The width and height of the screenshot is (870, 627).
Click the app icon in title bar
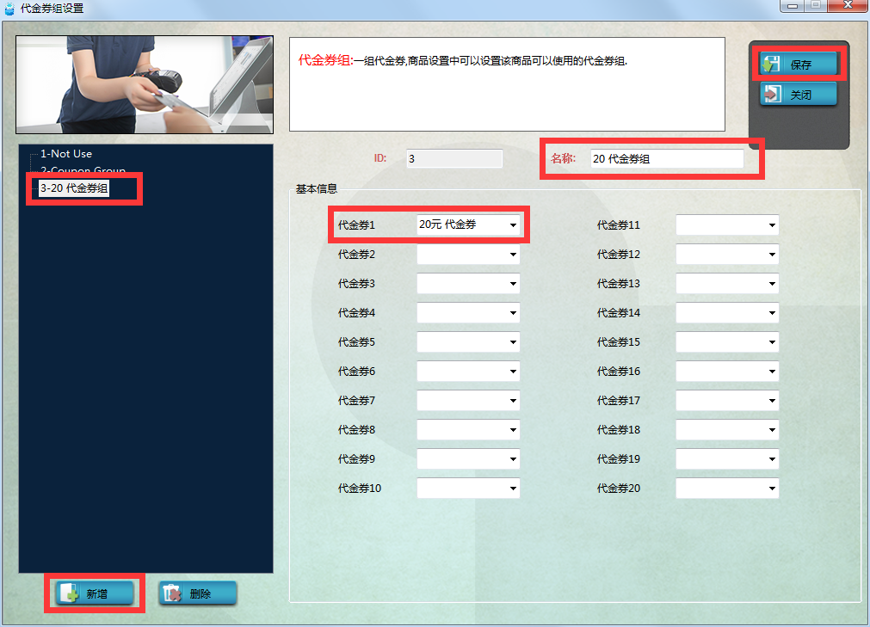(9, 9)
